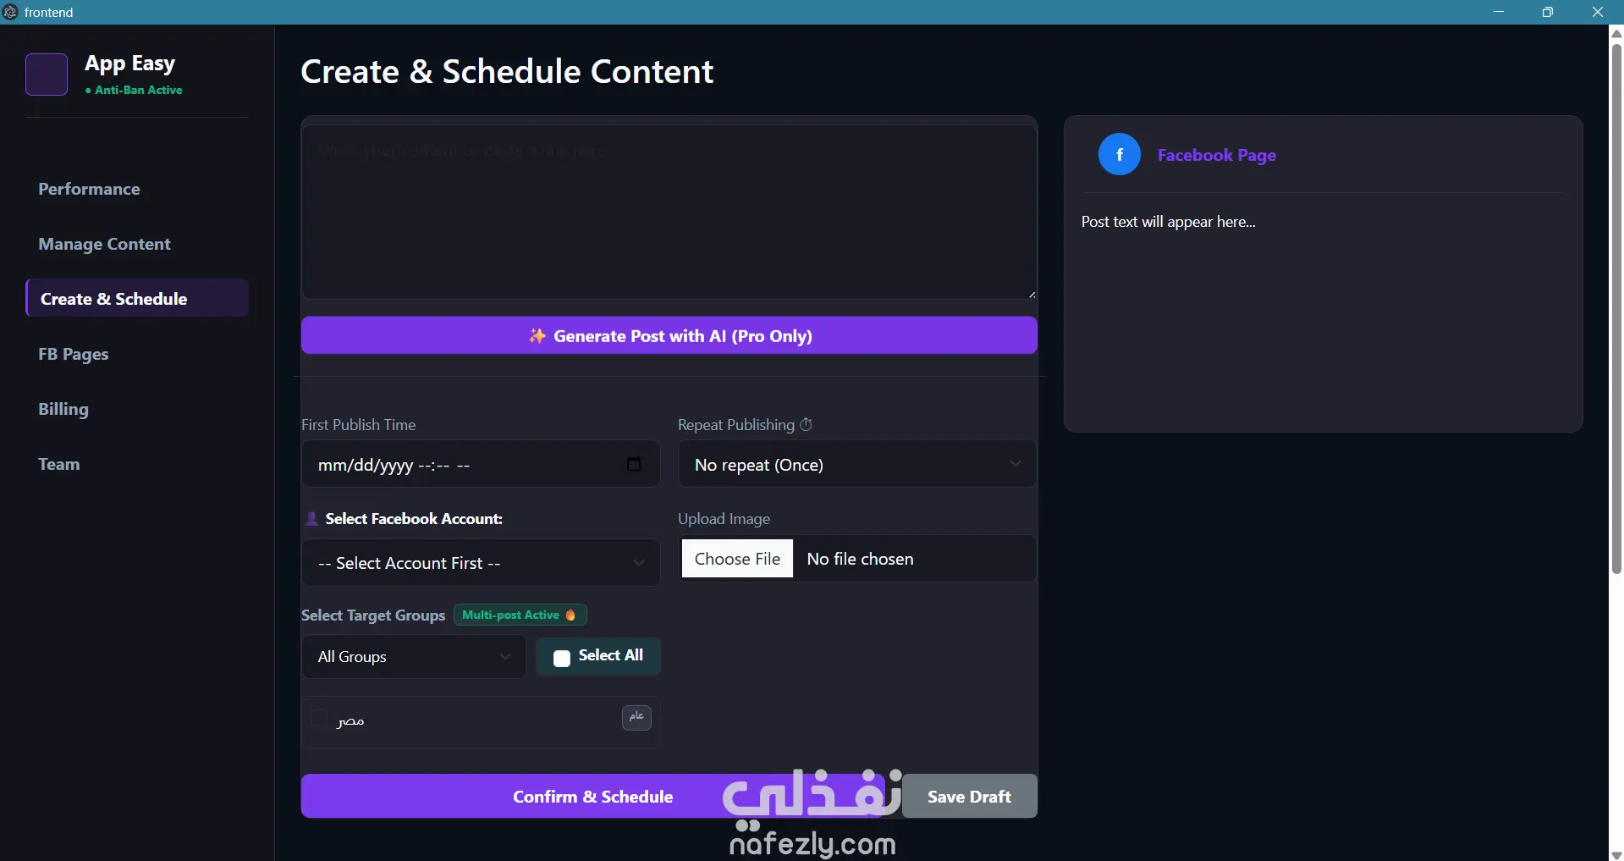Screen dimensions: 1624x861
Task: Click the Facebook Page link in preview
Action: click(x=1217, y=155)
